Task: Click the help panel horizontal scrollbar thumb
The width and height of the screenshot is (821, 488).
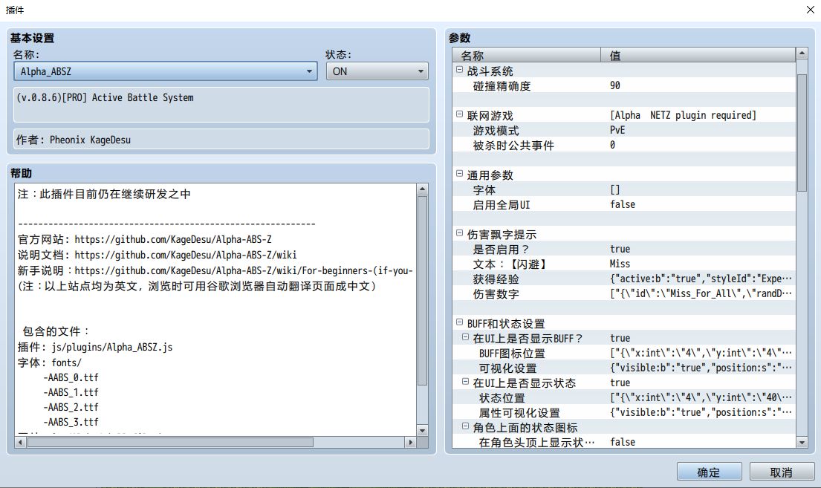Action: pyautogui.click(x=171, y=443)
